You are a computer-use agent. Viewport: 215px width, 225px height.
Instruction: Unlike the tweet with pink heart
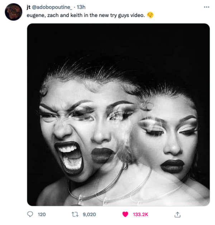point(125,214)
